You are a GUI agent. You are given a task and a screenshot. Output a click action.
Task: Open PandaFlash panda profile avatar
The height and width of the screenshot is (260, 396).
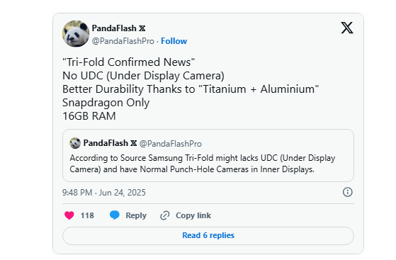[76, 33]
